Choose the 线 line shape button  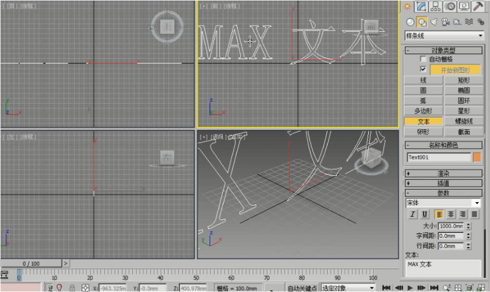tap(423, 80)
